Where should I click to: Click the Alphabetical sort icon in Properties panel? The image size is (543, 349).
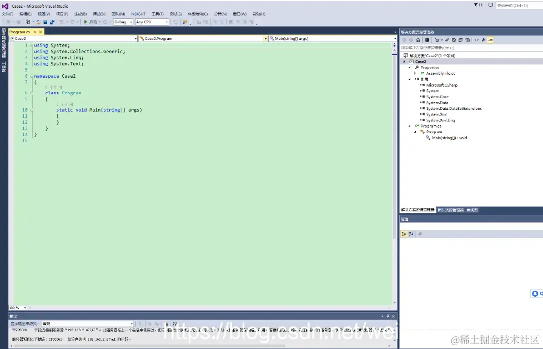click(411, 234)
